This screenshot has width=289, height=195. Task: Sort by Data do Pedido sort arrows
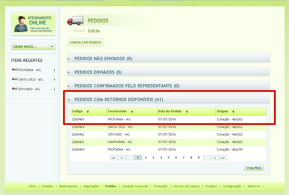point(187,112)
